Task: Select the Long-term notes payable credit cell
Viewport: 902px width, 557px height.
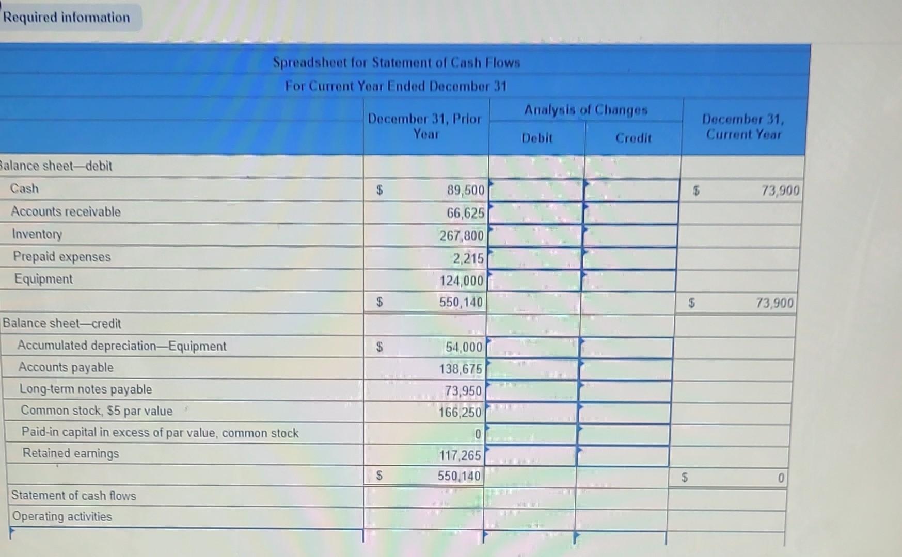Action: tap(625, 391)
